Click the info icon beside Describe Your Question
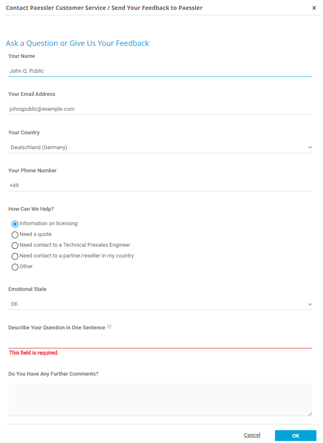 109,326
